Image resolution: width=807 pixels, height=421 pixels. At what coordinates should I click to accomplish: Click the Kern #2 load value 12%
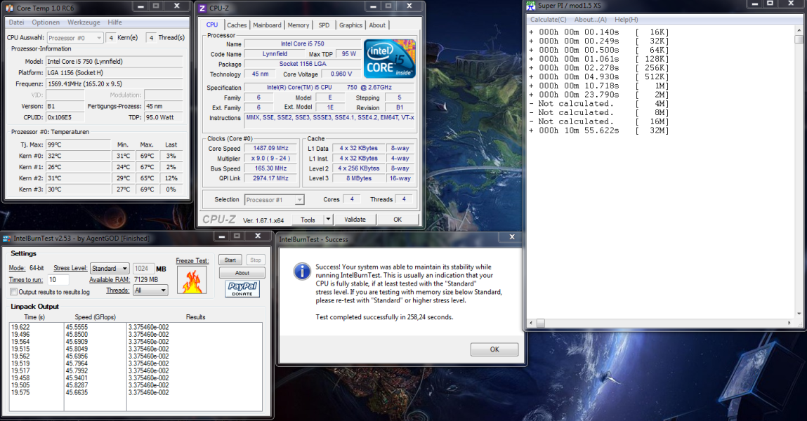[171, 178]
